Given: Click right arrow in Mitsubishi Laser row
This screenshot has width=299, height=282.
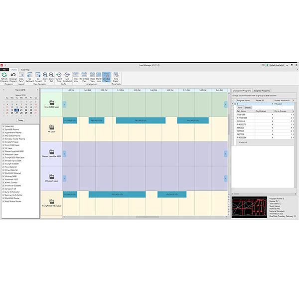Looking at the screenshot, I should (226, 178).
